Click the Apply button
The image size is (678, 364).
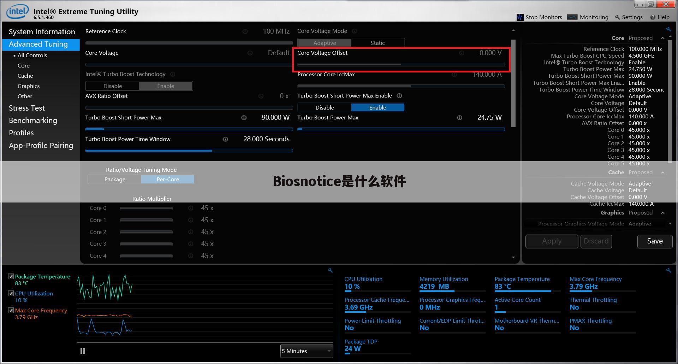pyautogui.click(x=552, y=241)
